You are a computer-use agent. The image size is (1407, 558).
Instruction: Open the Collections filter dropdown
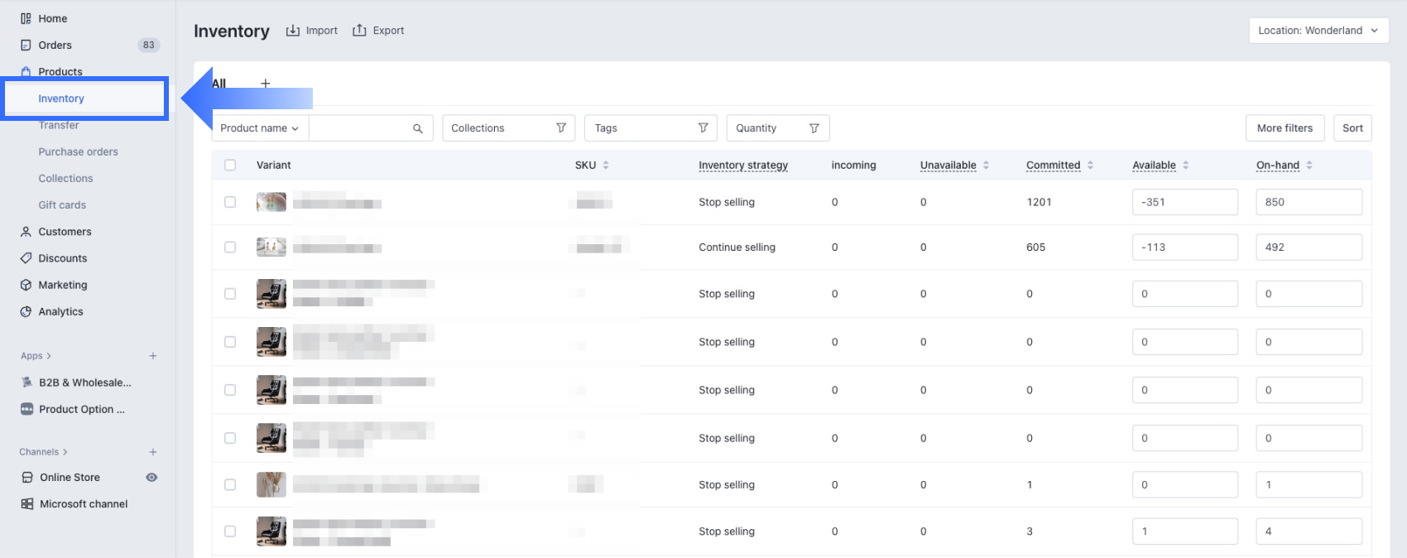508,128
